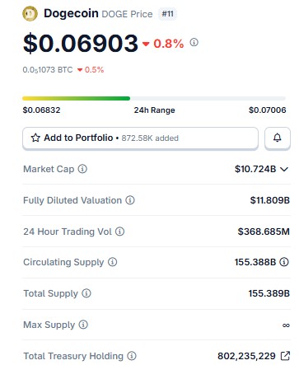Click the 24h Range progress bar
This screenshot has width=299, height=365.
pyautogui.click(x=154, y=98)
